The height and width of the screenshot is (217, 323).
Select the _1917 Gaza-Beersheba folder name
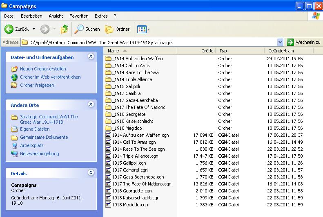click(135, 100)
